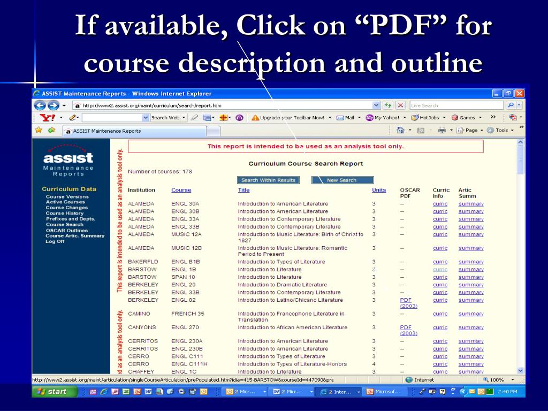Click the Yahoo toolbar pencil icon

pyautogui.click(x=72, y=118)
